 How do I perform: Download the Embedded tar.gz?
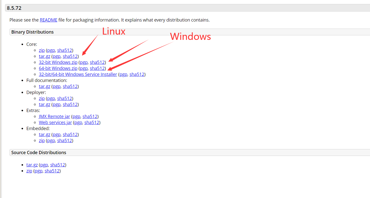pos(44,135)
